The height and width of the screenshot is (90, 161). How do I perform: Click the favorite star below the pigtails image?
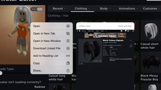point(79,64)
